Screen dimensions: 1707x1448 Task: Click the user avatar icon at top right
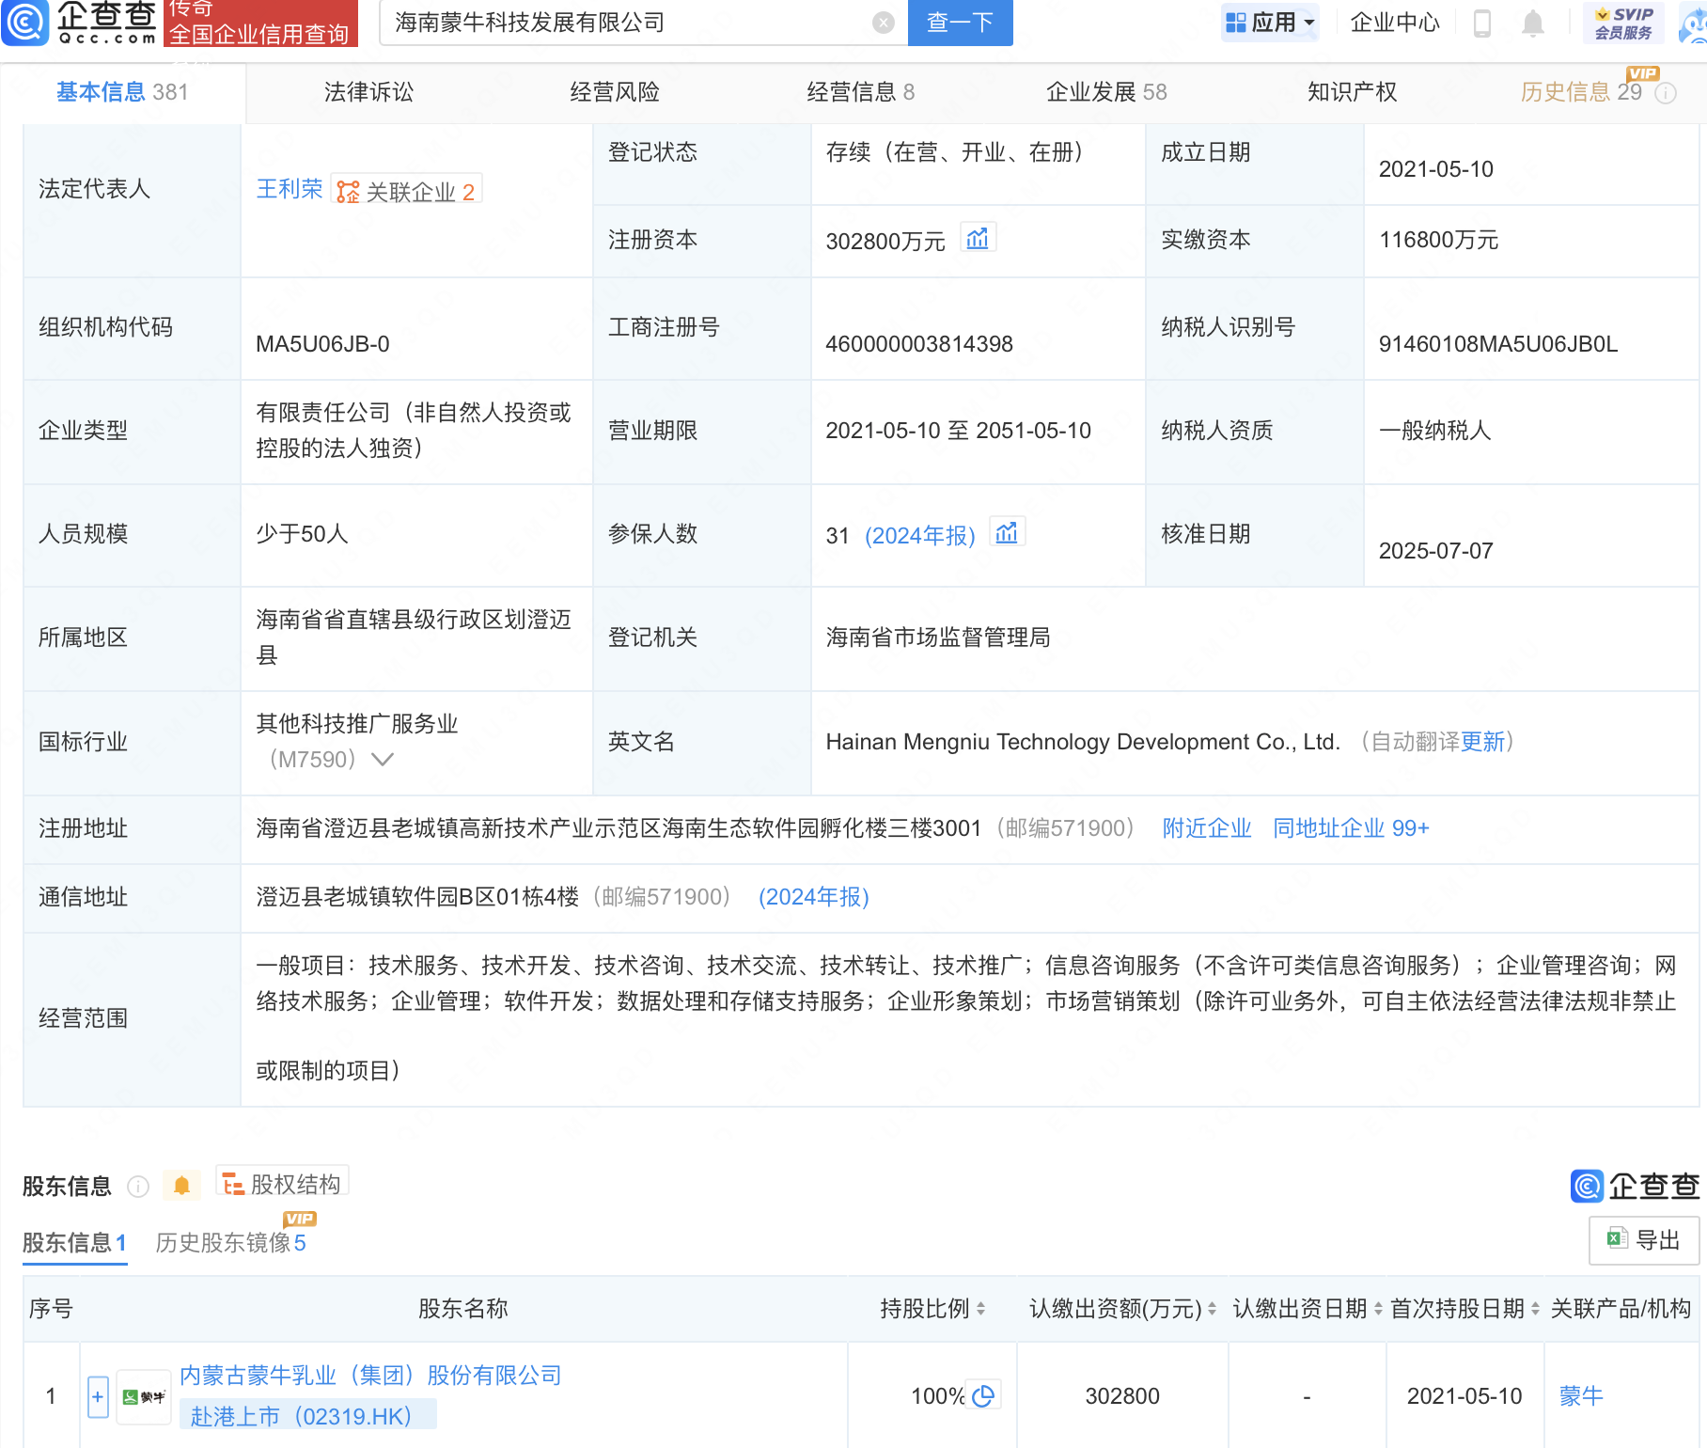coord(1695,23)
